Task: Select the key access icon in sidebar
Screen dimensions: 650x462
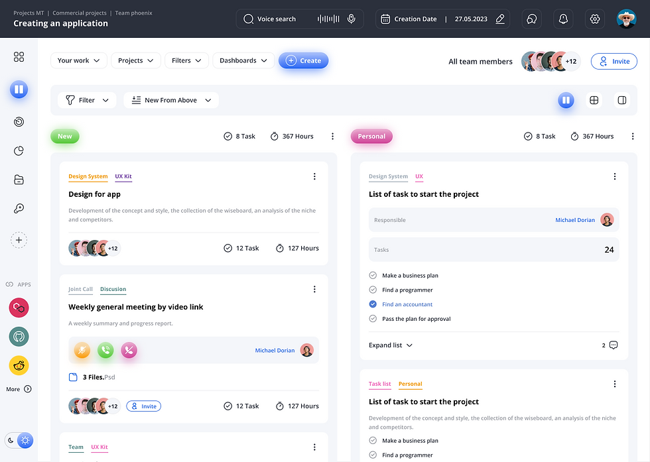Action: tap(19, 209)
